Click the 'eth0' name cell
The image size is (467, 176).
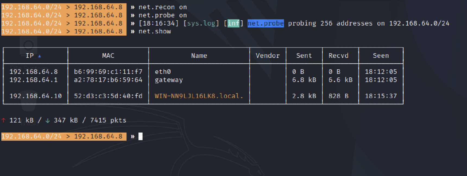(163, 72)
